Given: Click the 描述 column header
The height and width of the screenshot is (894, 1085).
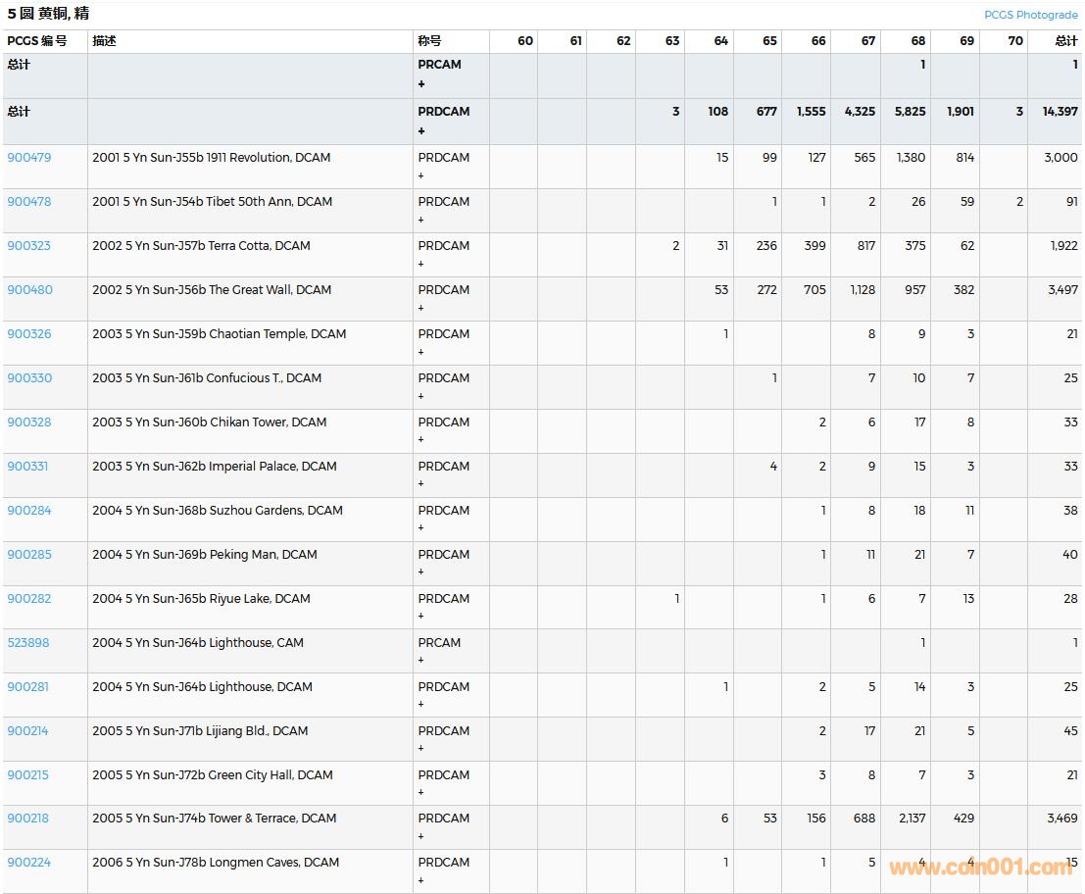Looking at the screenshot, I should (104, 41).
